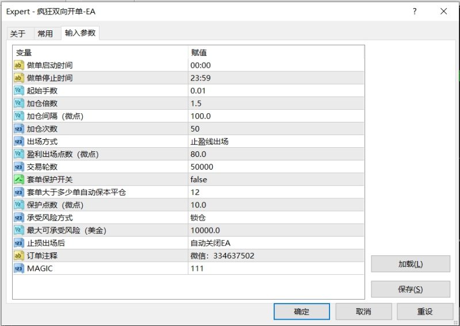Screen dimensions: 460x326
Task: Click the boolean icon beside 套单保护开关
Action: point(19,179)
